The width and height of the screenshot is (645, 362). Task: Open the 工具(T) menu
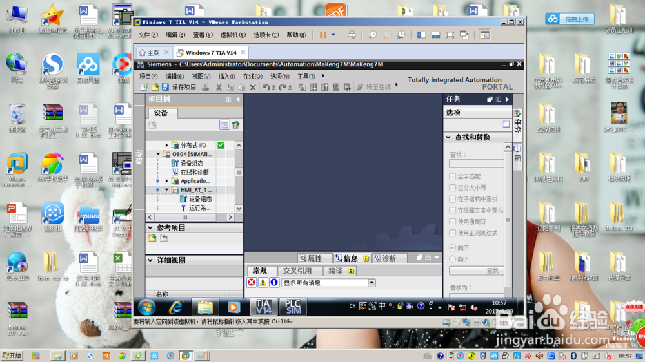(x=306, y=77)
